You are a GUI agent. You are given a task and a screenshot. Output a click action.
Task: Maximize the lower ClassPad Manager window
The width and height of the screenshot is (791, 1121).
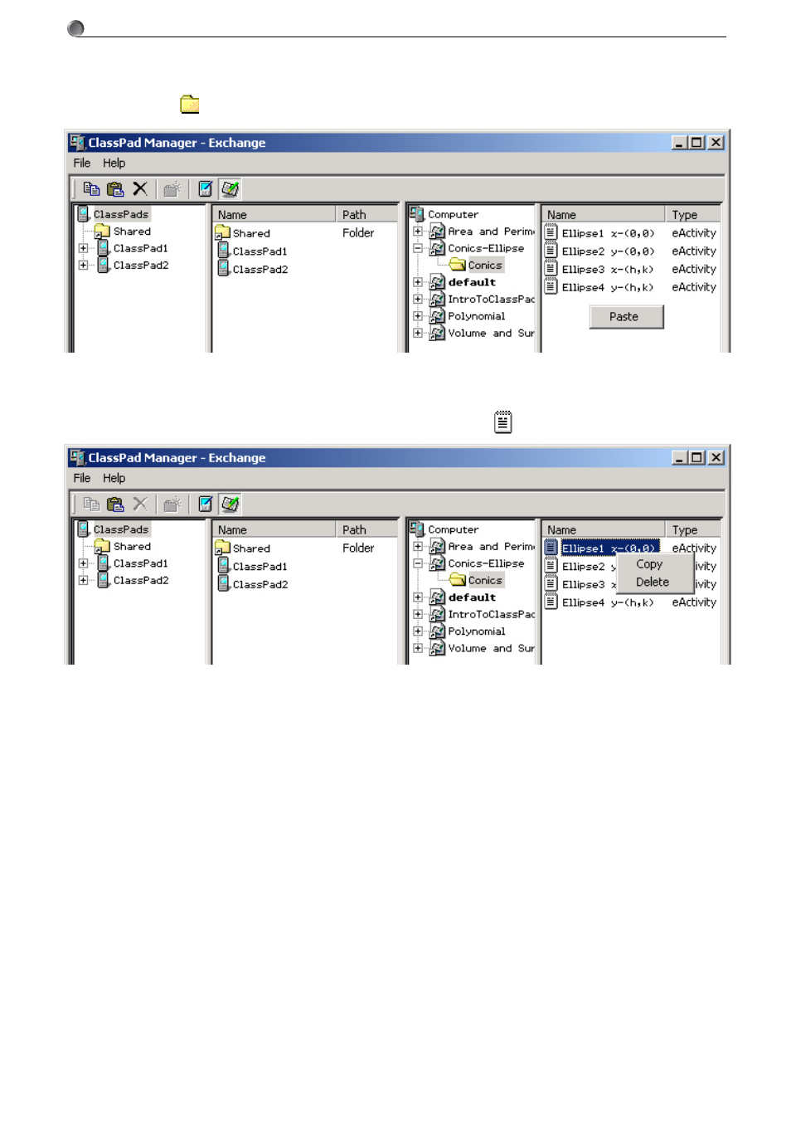pyautogui.click(x=696, y=458)
